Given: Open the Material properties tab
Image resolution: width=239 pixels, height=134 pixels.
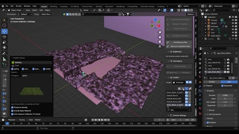Looking at the screenshot, I should coord(200,108).
